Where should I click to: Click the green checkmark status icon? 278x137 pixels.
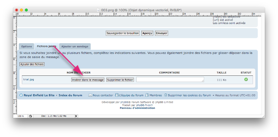tap(246, 80)
